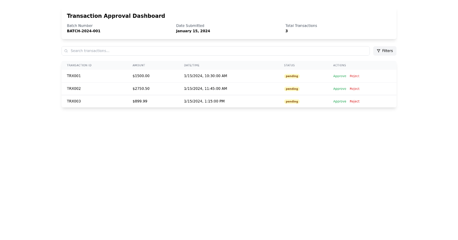Click the funnel icon on Filters button
Viewport: 458px width, 240px height.
pyautogui.click(x=378, y=51)
